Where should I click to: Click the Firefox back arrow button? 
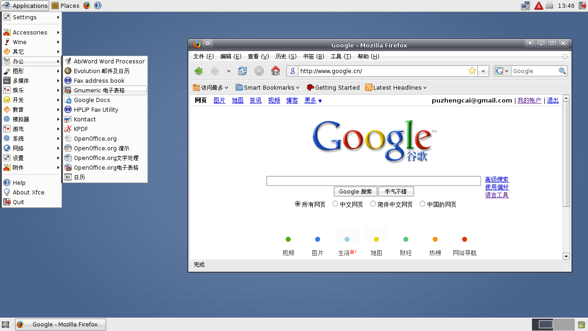pos(198,71)
